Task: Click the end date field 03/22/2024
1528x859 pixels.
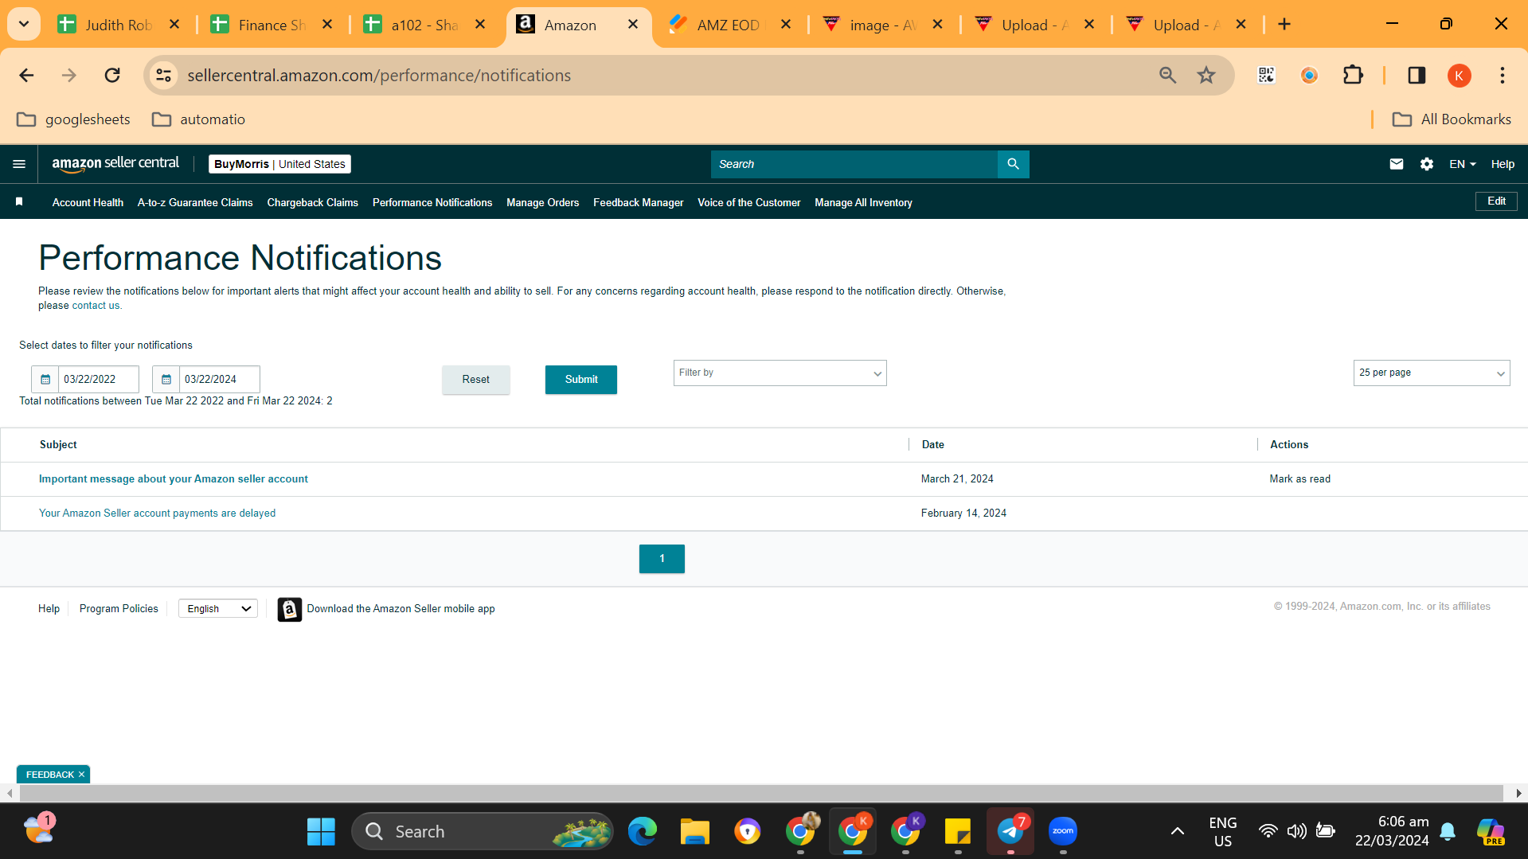Action: 219,380
